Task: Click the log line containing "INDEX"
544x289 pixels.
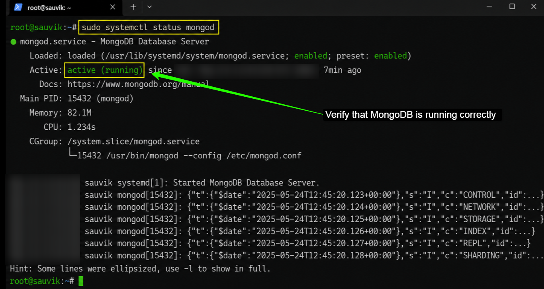Action: (x=310, y=231)
